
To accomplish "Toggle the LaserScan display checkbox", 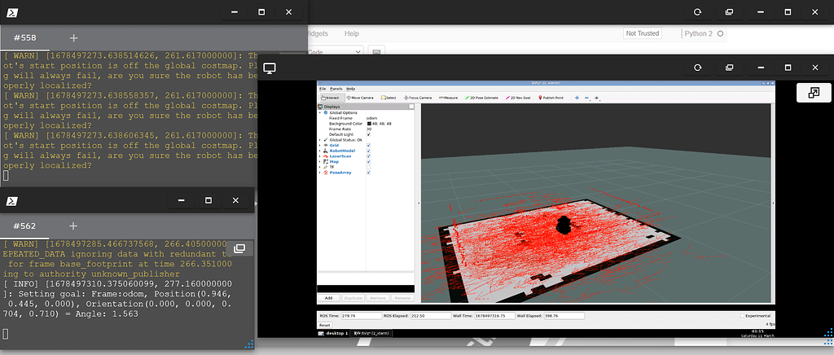I will tap(369, 156).
